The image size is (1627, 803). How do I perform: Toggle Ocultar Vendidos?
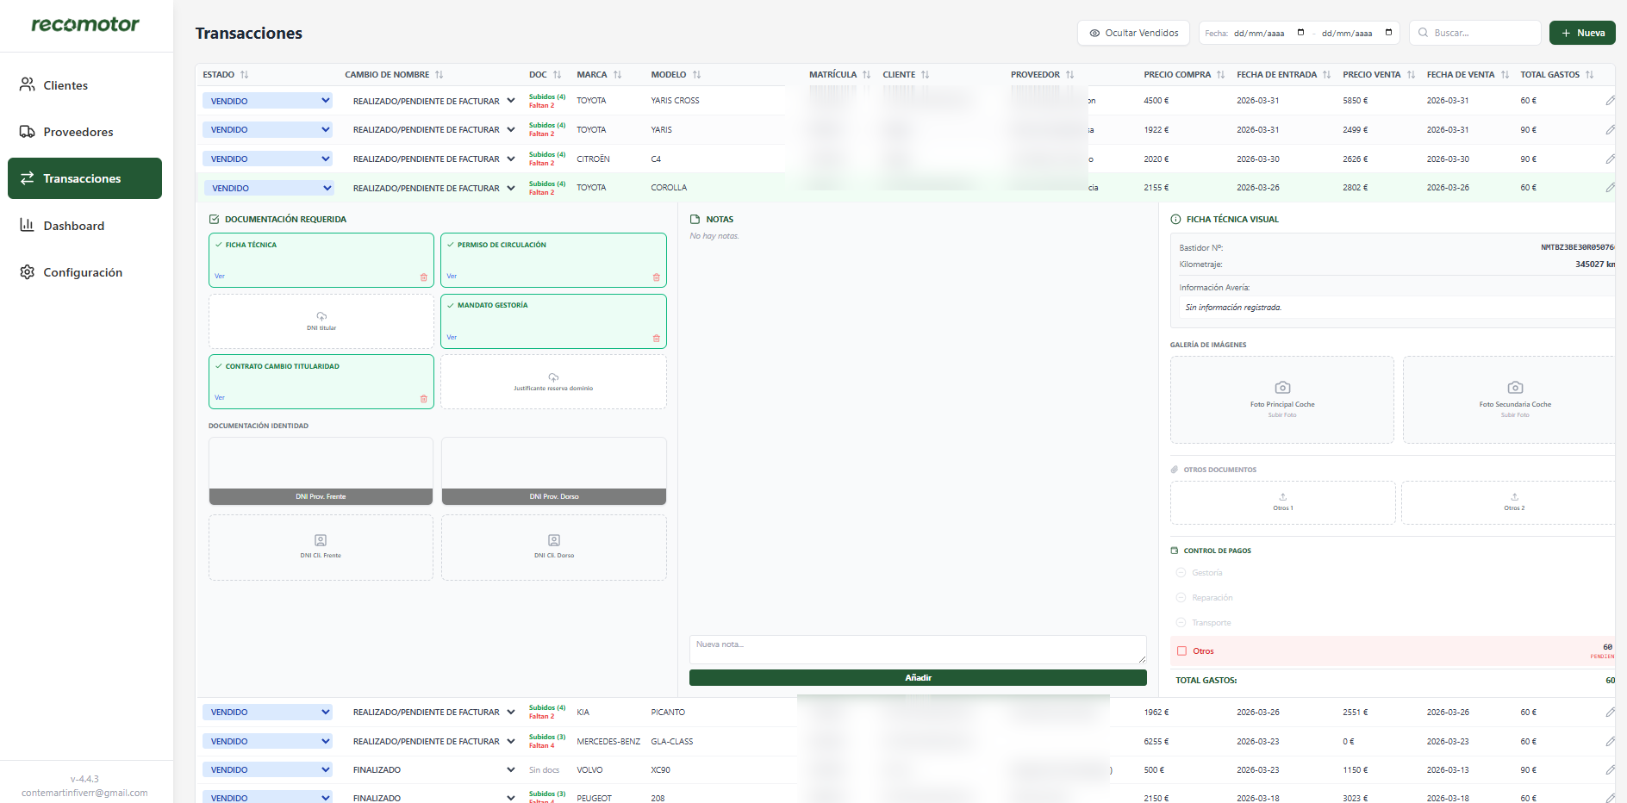coord(1133,33)
